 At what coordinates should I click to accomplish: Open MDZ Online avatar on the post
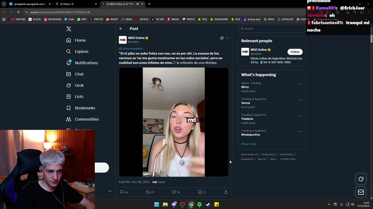click(x=123, y=40)
